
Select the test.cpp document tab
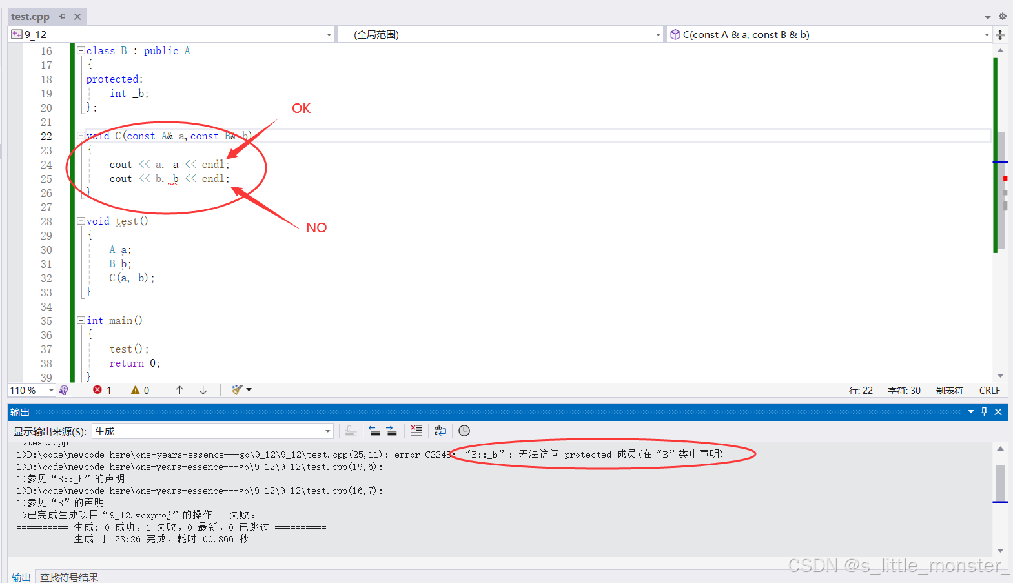[30, 17]
